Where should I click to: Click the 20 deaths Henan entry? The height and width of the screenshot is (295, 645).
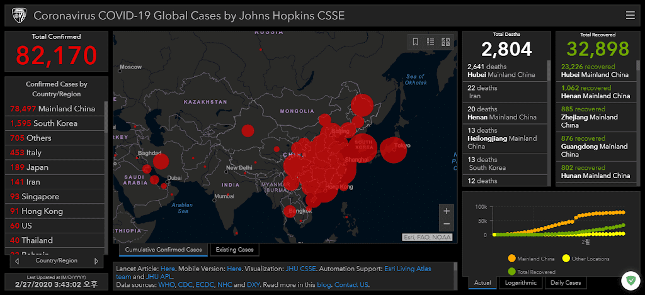505,113
